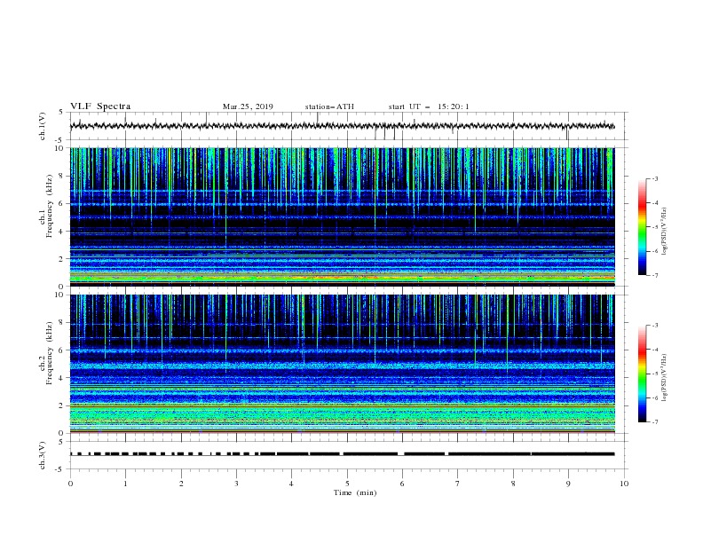Click the ch.3(V) black bar trace
The height and width of the screenshot is (543, 703).
pyautogui.click(x=342, y=454)
